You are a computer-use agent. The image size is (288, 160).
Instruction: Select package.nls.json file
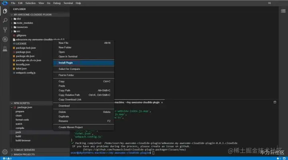point(25,56)
